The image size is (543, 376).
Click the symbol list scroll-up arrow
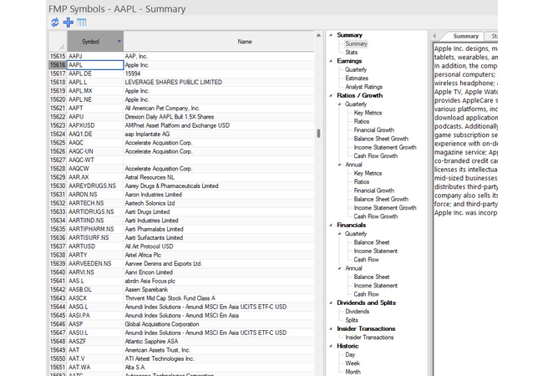tap(318, 35)
